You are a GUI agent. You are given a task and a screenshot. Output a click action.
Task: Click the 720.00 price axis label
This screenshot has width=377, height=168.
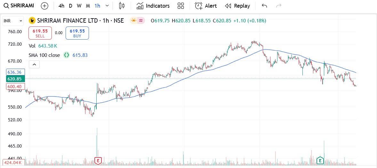click(15, 44)
